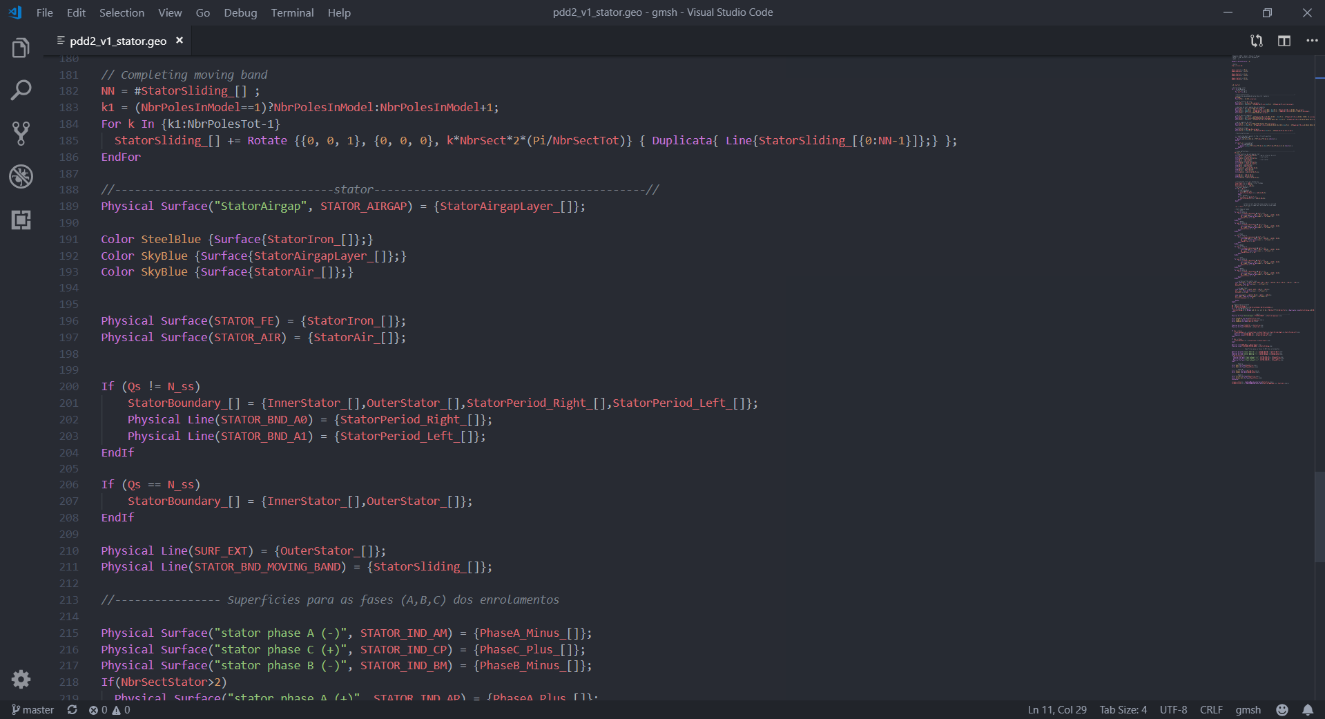This screenshot has height=719, width=1325.
Task: Open the Help menu
Action: point(339,12)
